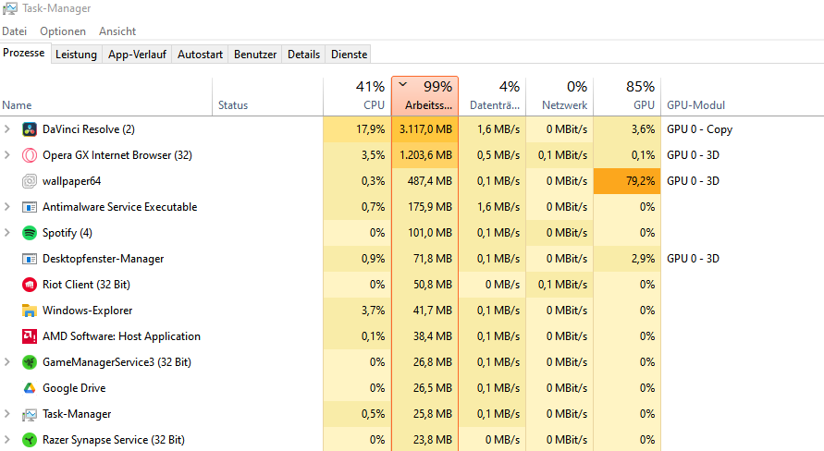The image size is (824, 451).
Task: Select the Google Drive process name
Action: pyautogui.click(x=74, y=388)
